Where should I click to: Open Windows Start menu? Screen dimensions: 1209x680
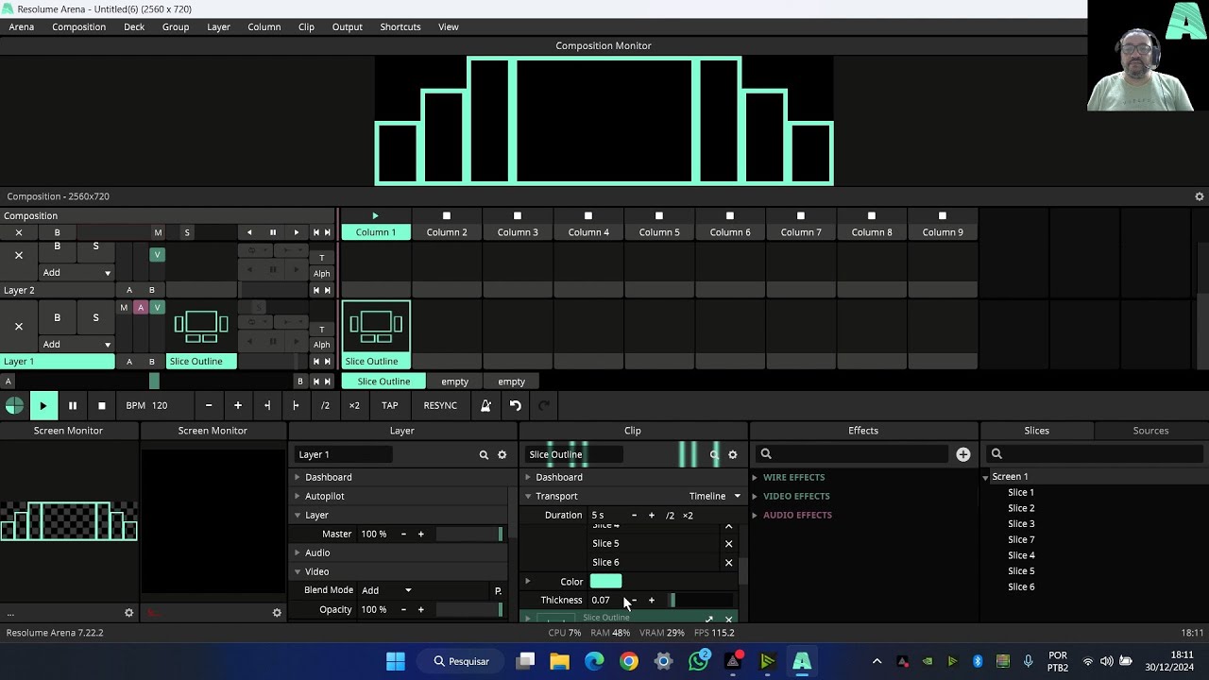point(396,661)
